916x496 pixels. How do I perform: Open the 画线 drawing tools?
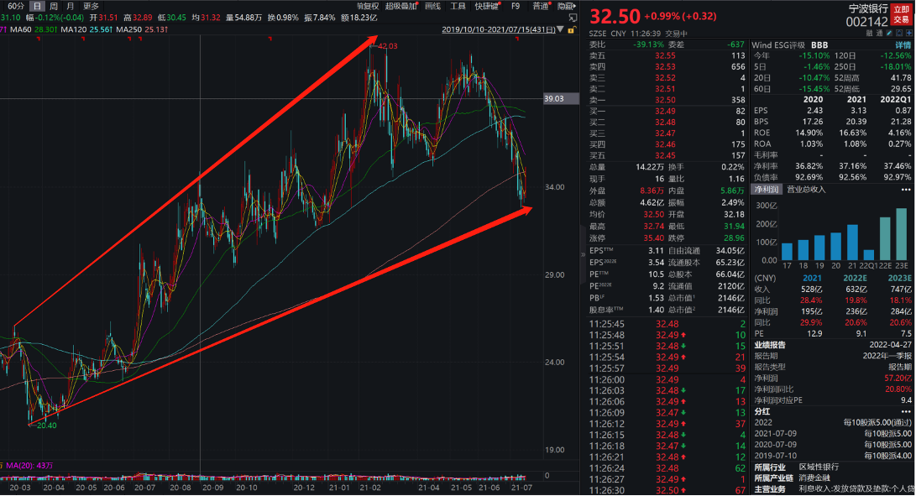click(432, 6)
